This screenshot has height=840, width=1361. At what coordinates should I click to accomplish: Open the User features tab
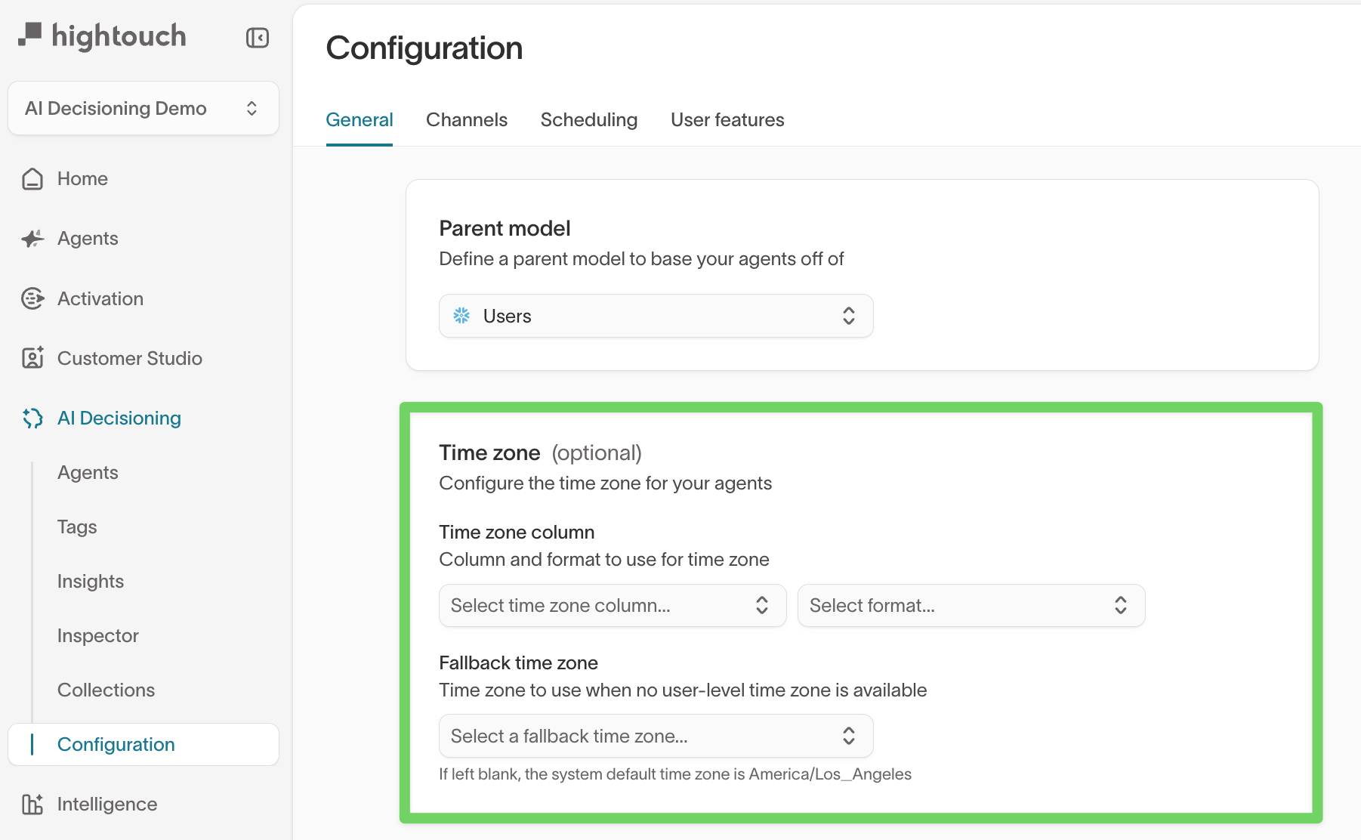(727, 120)
